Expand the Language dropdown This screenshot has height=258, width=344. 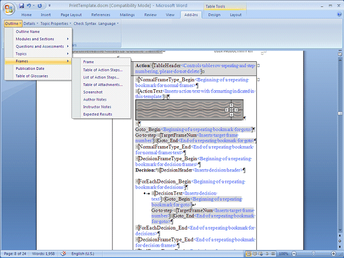coord(108,24)
